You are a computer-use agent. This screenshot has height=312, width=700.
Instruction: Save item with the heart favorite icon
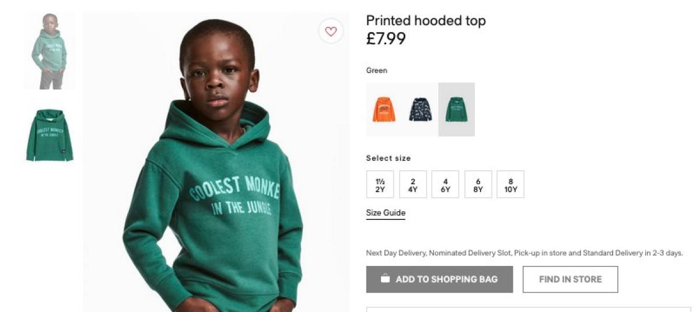(x=331, y=31)
